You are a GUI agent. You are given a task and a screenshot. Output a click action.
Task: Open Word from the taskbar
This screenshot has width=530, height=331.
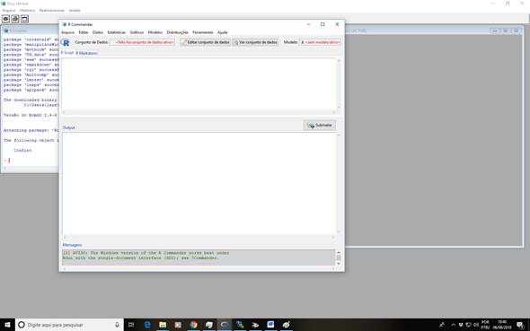click(270, 325)
